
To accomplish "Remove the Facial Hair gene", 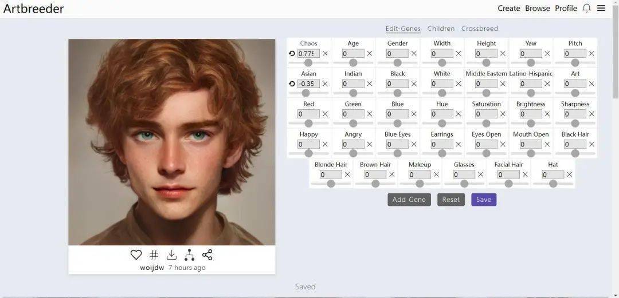I will point(525,174).
